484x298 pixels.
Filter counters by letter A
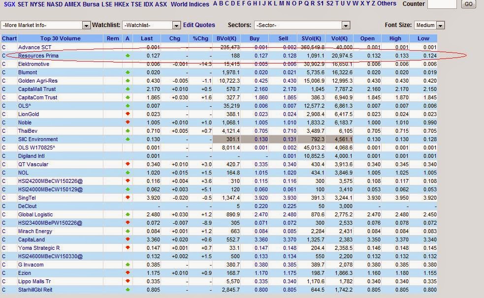click(215, 4)
